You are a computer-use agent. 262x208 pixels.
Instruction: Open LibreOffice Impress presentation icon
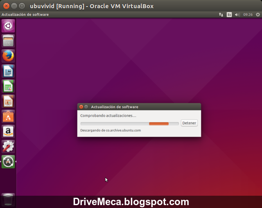(x=8, y=101)
